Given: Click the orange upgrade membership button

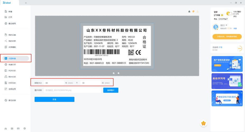Looking at the screenshot, I should pos(227,37).
